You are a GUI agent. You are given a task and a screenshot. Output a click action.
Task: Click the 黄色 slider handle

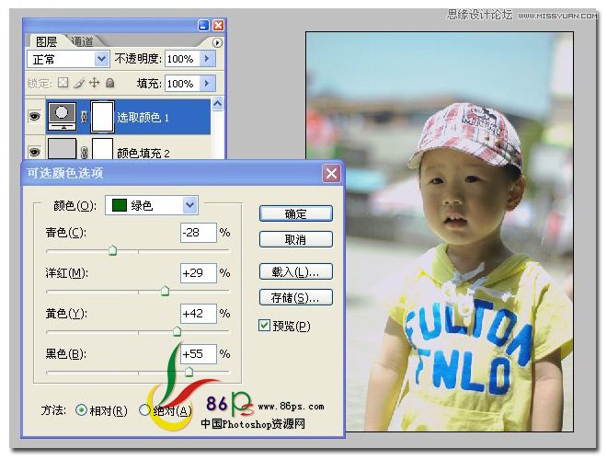[177, 331]
